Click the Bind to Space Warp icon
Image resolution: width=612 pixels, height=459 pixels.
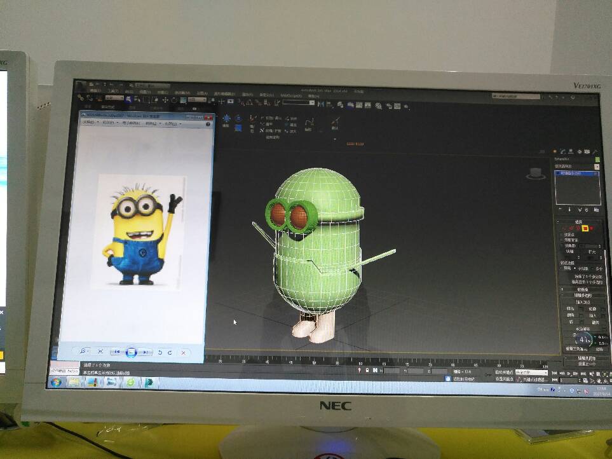pyautogui.click(x=100, y=100)
